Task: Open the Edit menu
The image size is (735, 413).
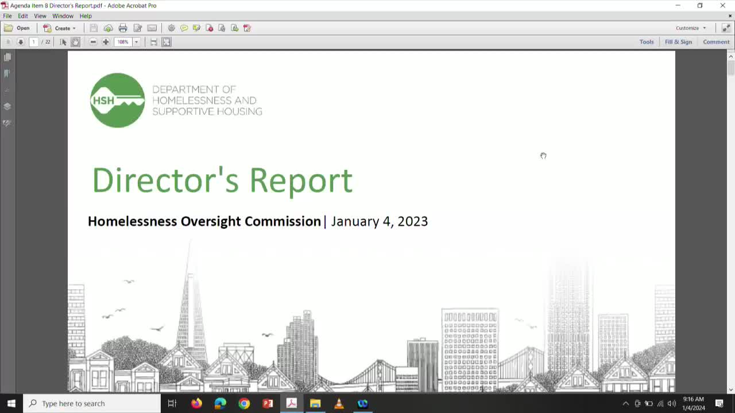Action: coord(23,16)
